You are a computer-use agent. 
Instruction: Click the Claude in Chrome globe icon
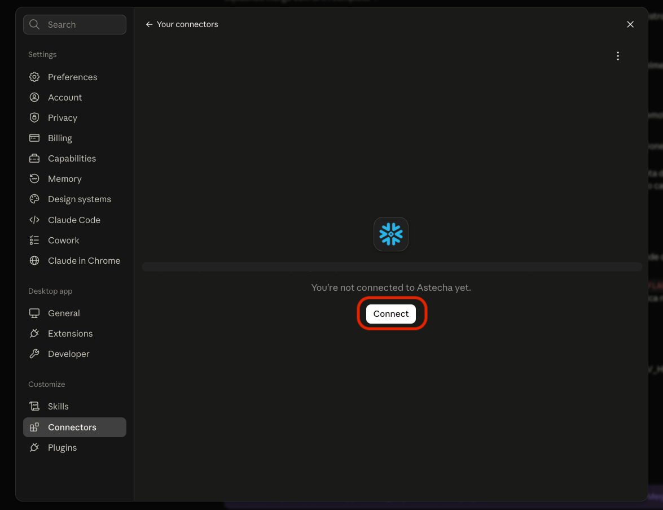(x=34, y=261)
